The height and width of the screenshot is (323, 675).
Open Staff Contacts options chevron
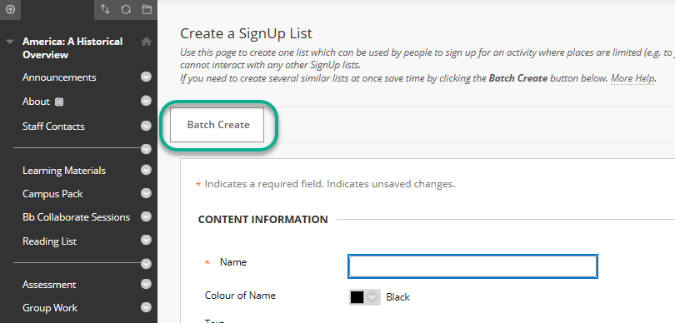(147, 126)
